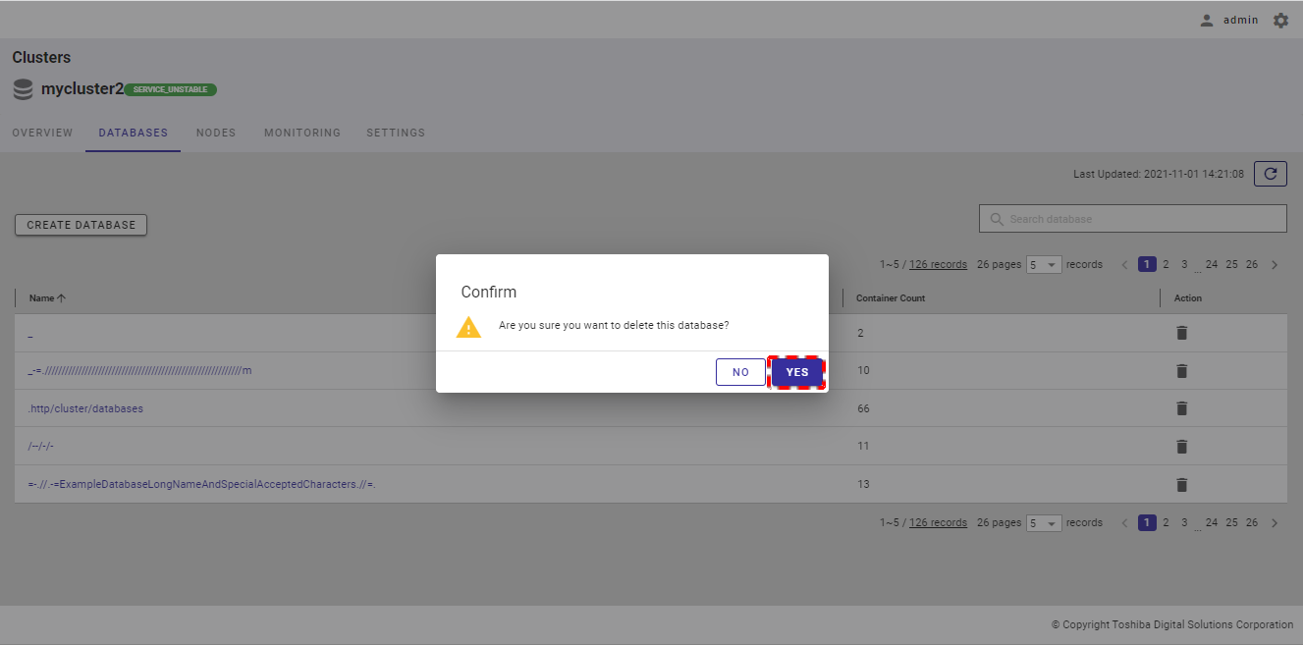This screenshot has height=645, width=1303.
Task: Click trash icon for ExampleDatabaseLongName row
Action: [x=1181, y=484]
